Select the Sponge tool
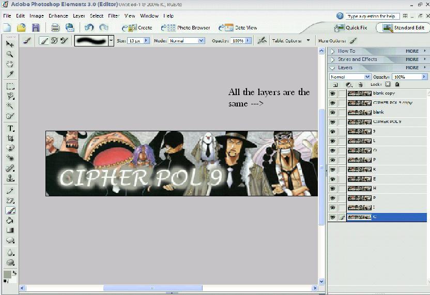This screenshot has width=430, height=295. [10, 262]
